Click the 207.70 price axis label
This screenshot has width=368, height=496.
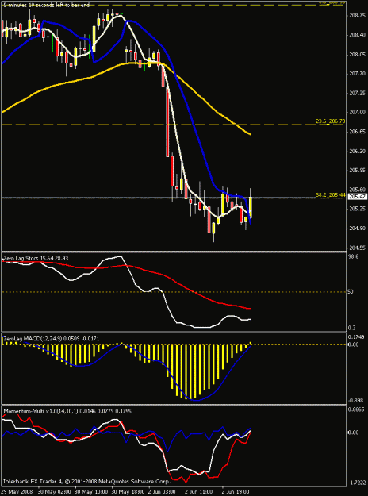pyautogui.click(x=357, y=73)
